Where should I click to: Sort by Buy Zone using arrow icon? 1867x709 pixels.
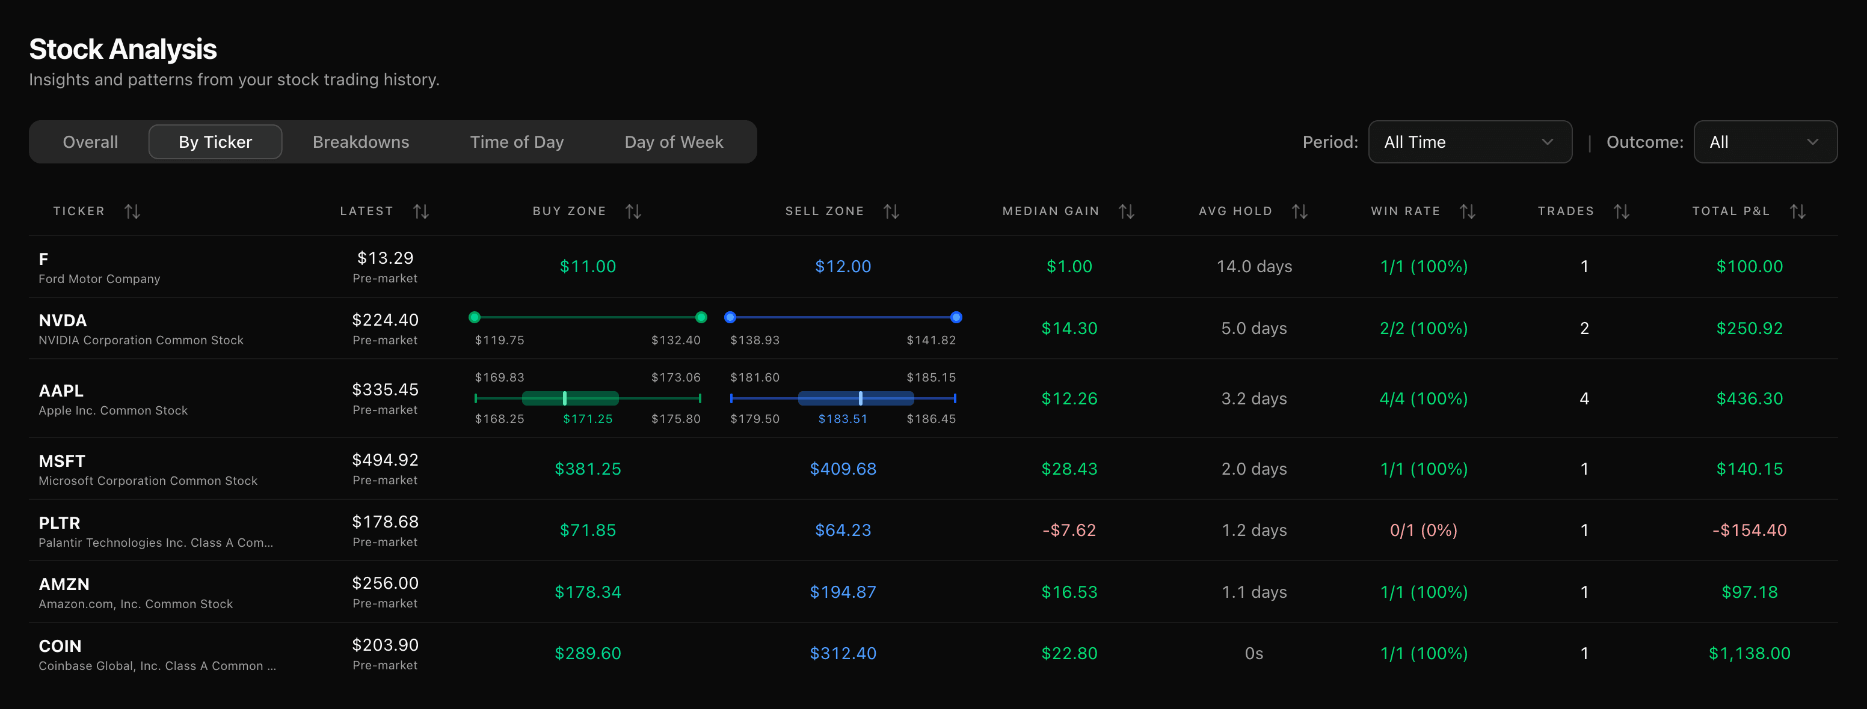click(x=633, y=211)
